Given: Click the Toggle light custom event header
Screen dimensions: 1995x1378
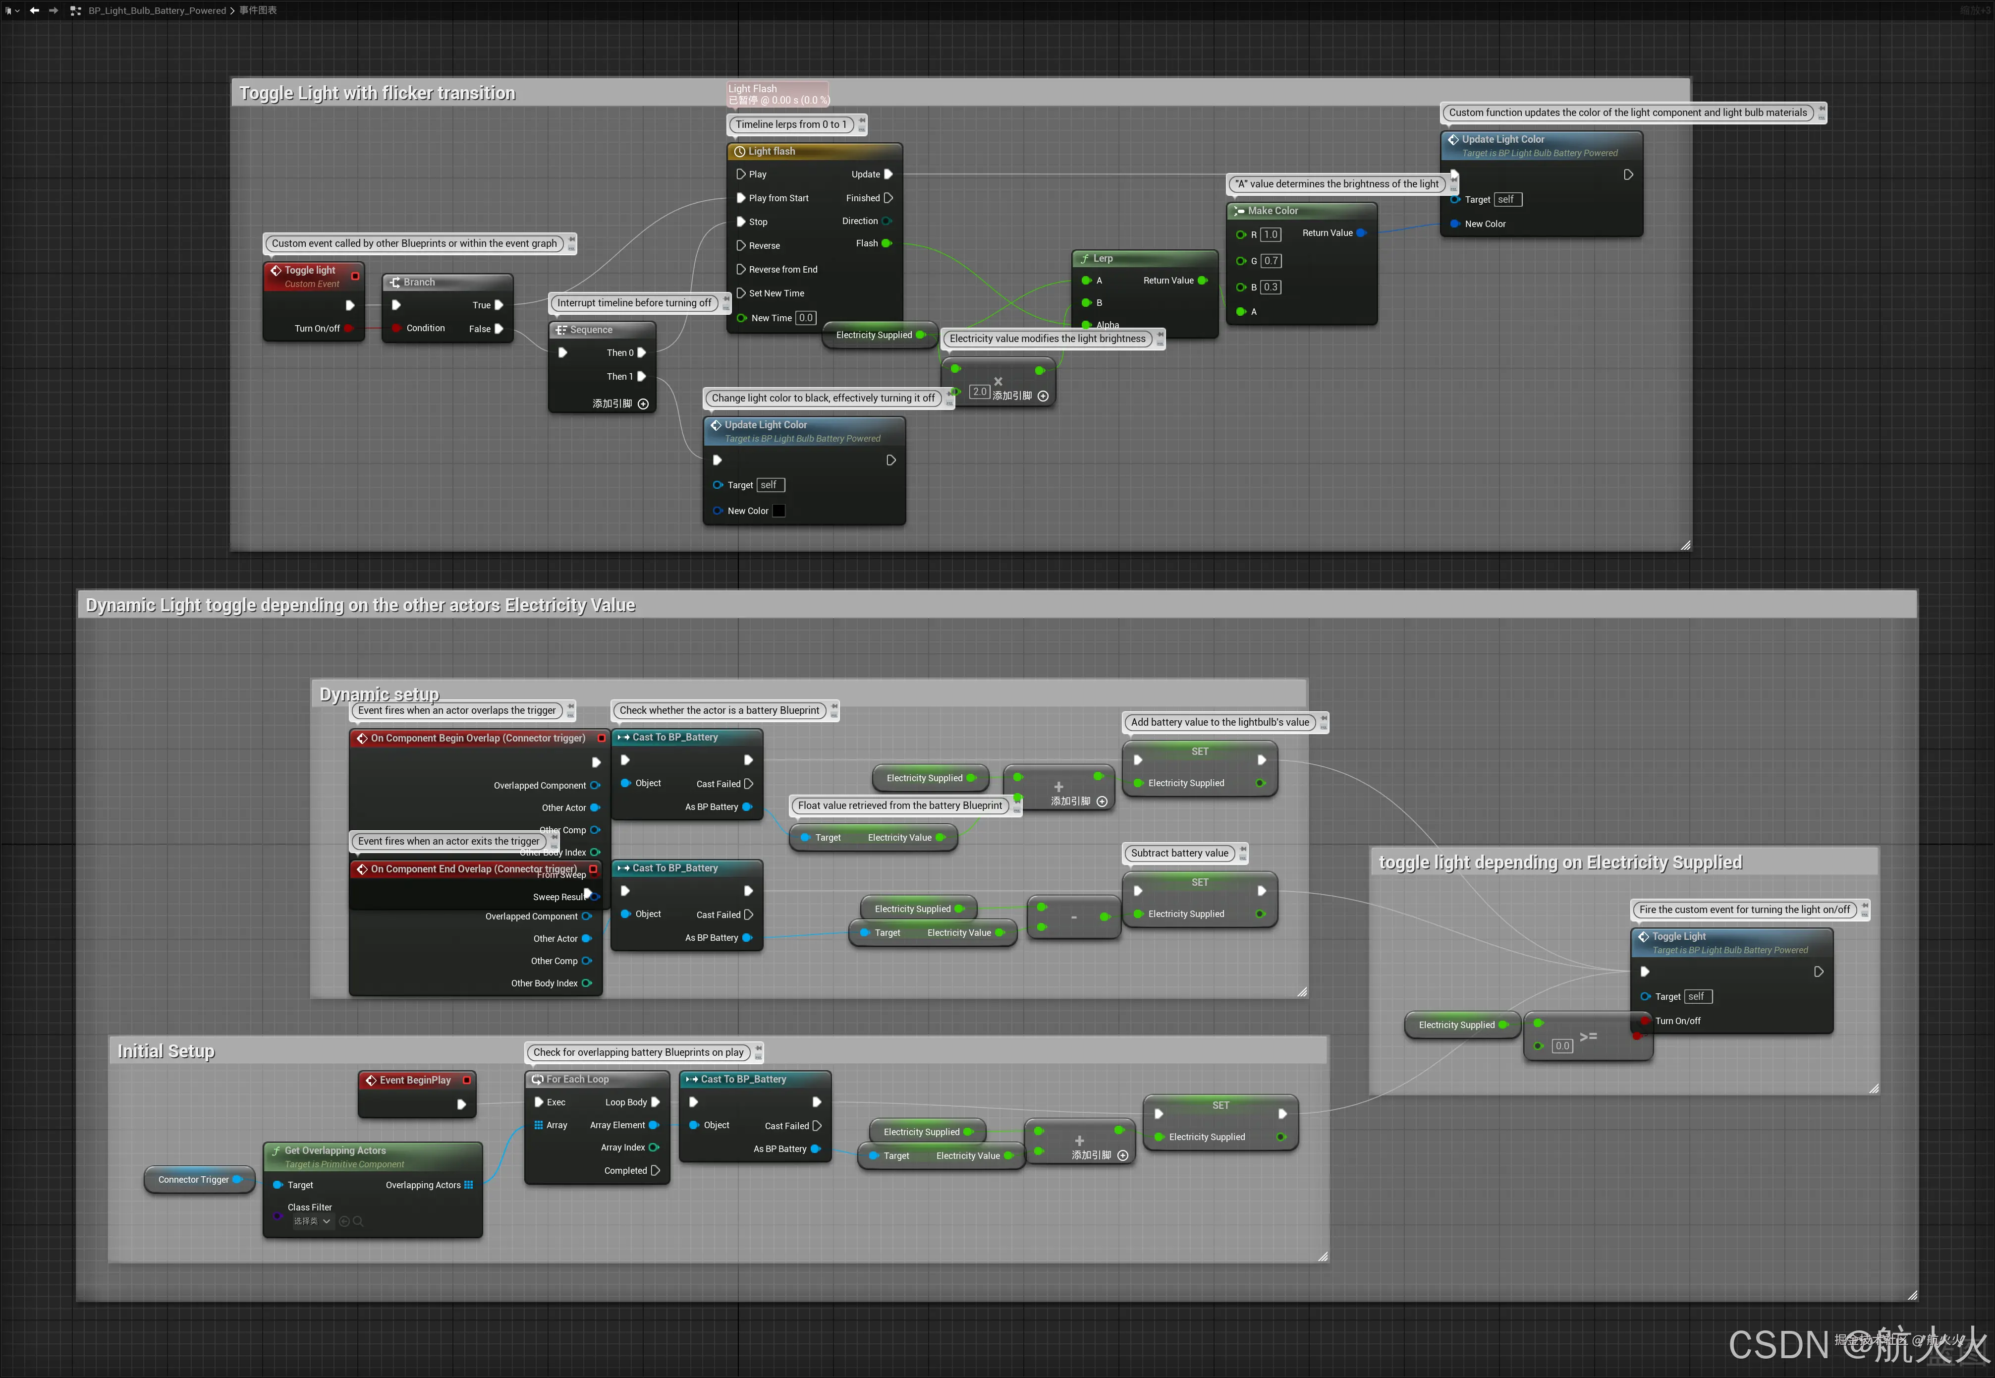Looking at the screenshot, I should click(311, 270).
